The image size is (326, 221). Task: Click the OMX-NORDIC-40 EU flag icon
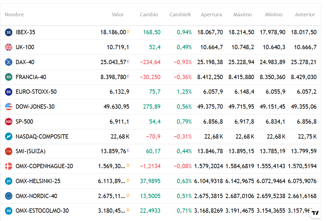pos(9,196)
